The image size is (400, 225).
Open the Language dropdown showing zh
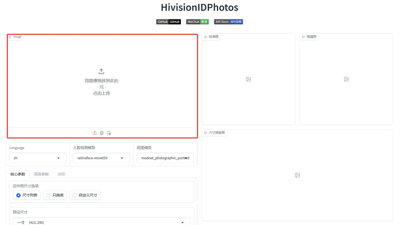coord(38,158)
